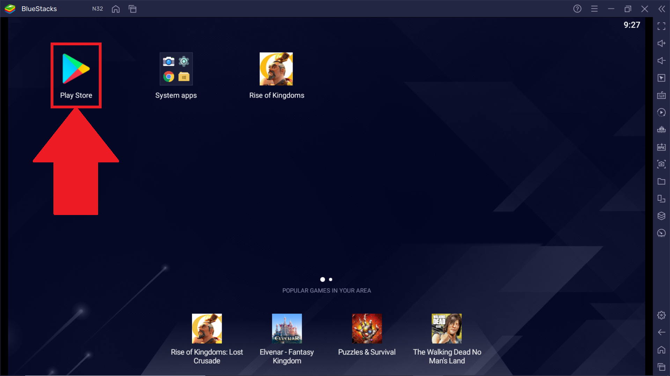Click the POPULAR GAMES IN YOUR AREA heading
670x376 pixels.
(x=326, y=291)
